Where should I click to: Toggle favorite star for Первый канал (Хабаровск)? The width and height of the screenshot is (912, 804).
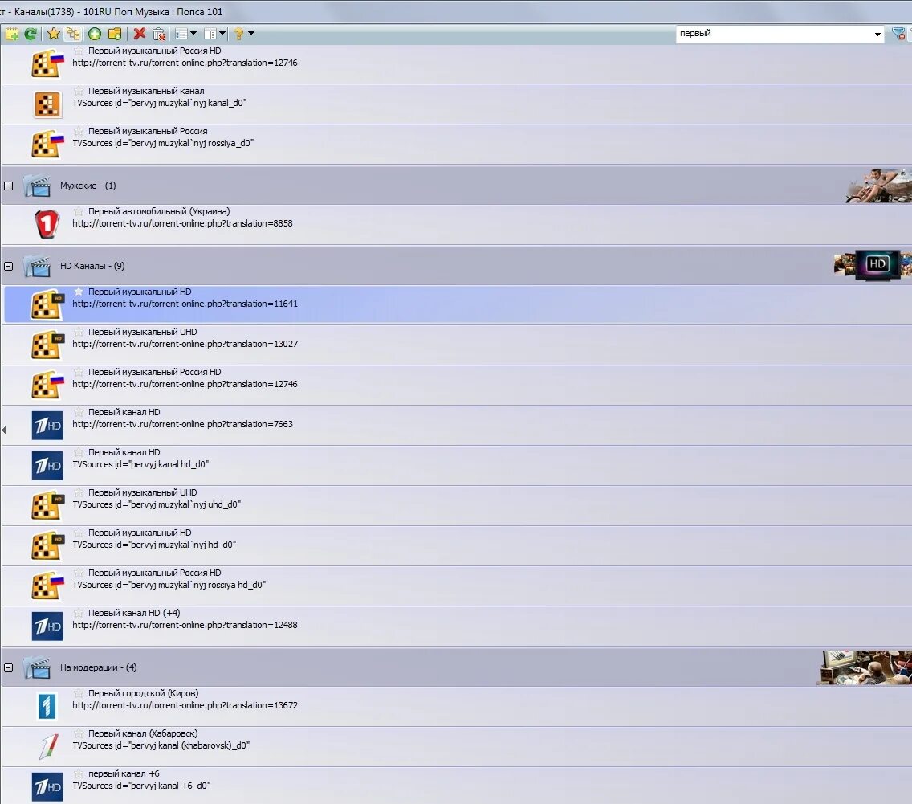pos(79,733)
